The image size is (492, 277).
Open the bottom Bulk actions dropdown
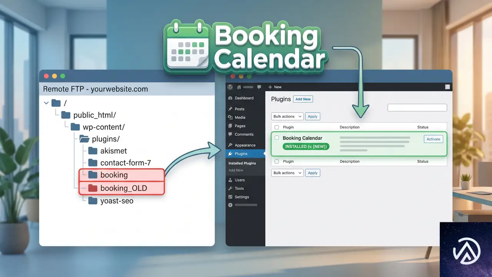288,173
